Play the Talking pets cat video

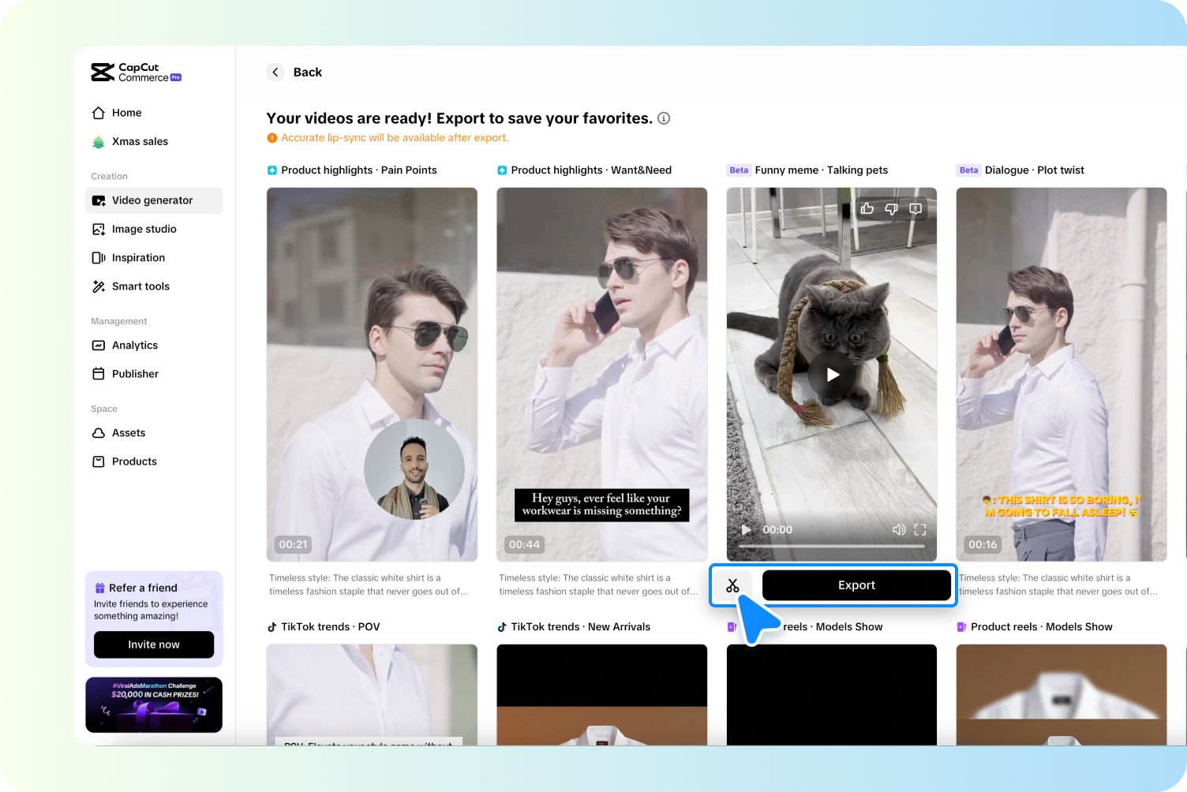pyautogui.click(x=832, y=375)
